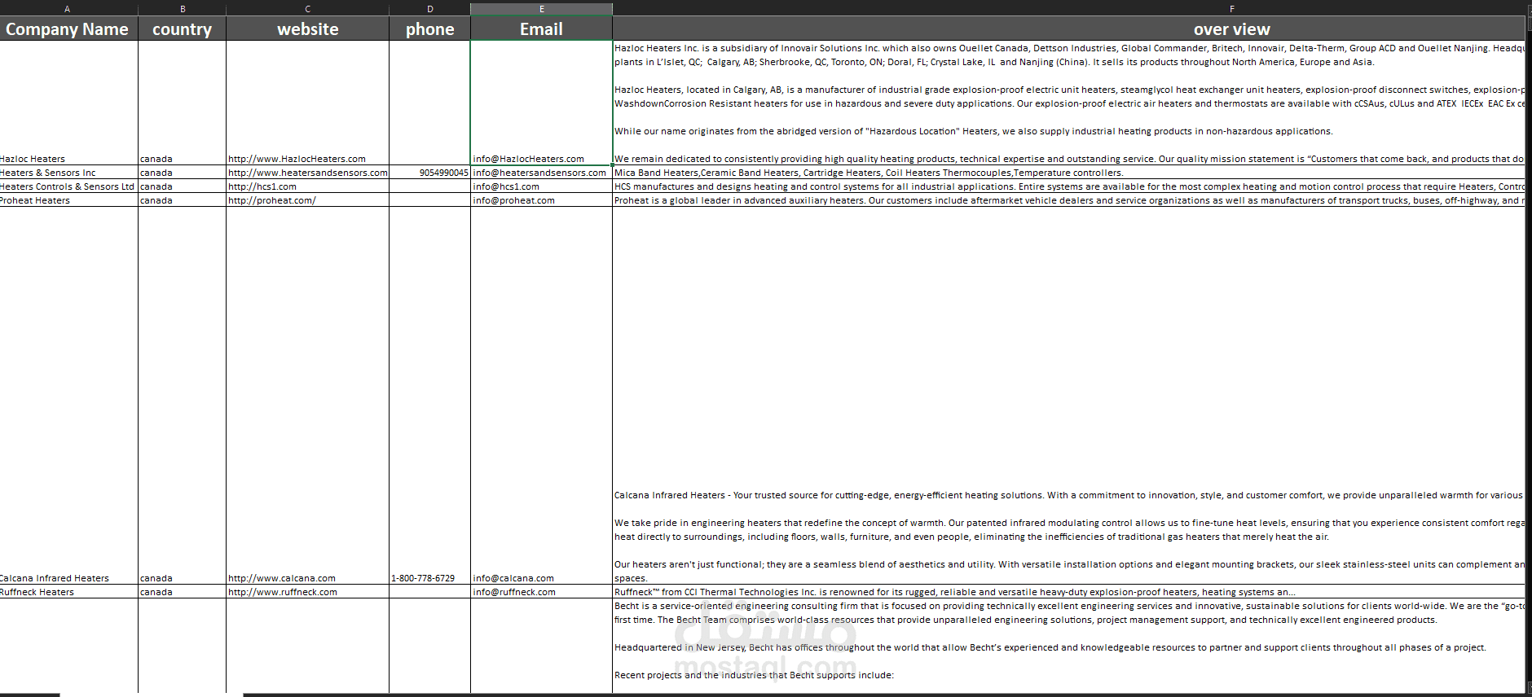Click canada in Calcana Infrared Heaters row

[x=183, y=396]
